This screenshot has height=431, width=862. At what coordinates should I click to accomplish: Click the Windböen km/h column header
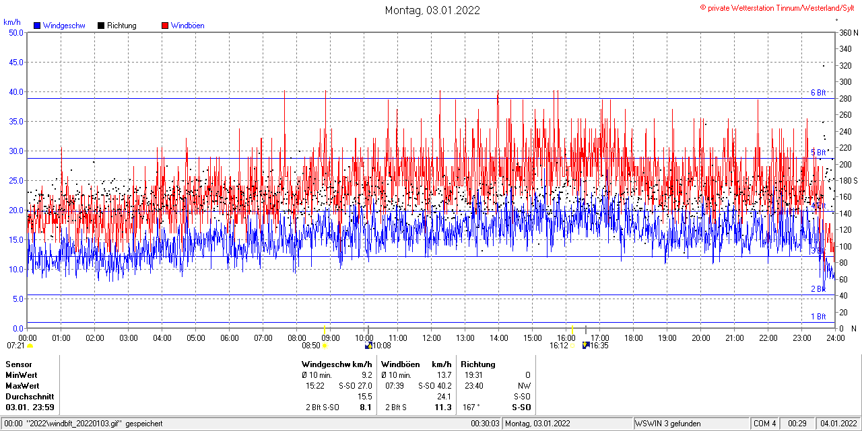[x=416, y=364]
